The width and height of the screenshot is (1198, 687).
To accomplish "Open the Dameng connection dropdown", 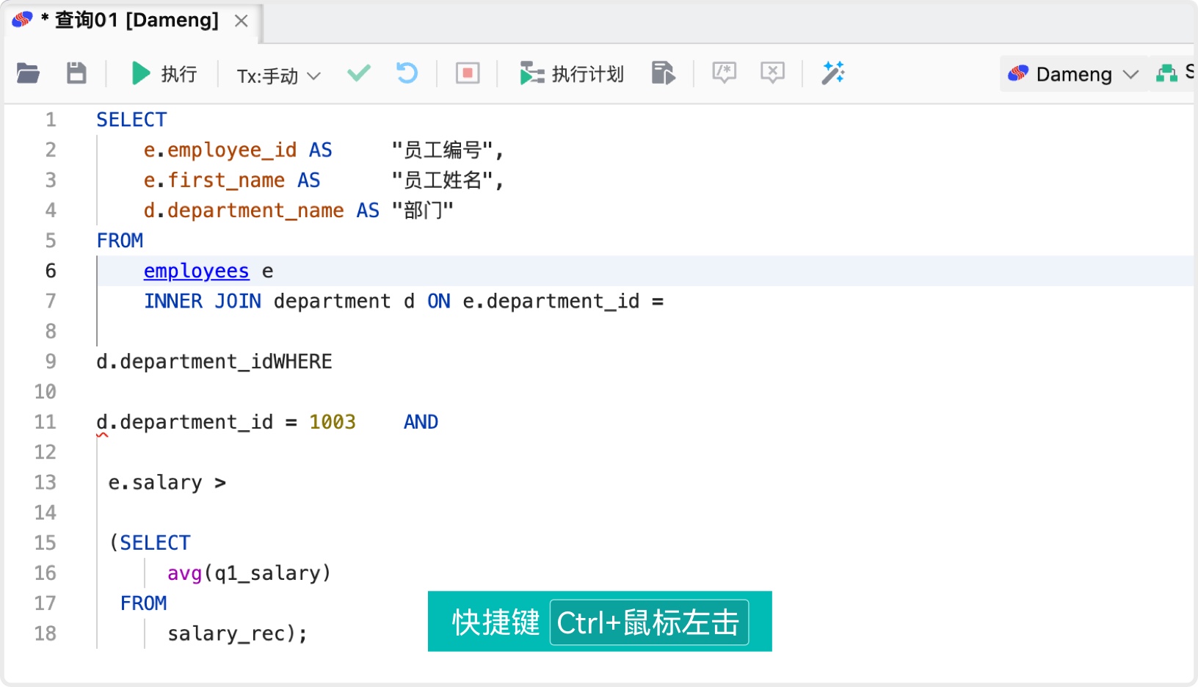I will point(1074,74).
